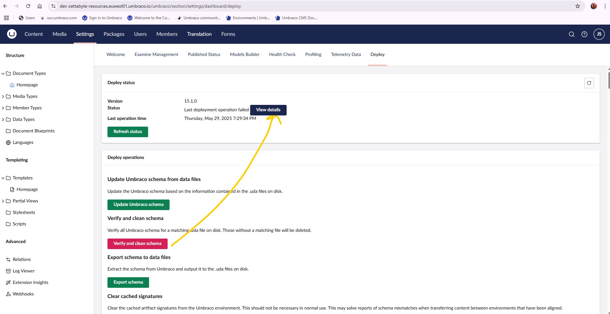Open the backoffice search icon
This screenshot has width=610, height=314.
point(572,34)
